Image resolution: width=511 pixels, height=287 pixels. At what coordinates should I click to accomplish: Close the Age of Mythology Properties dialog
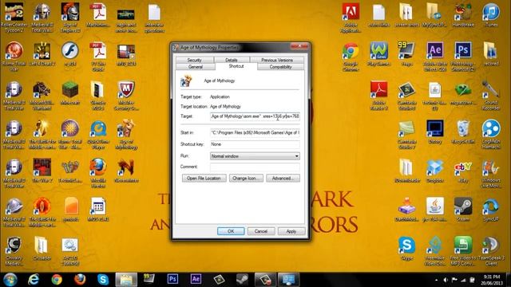[x=299, y=46]
